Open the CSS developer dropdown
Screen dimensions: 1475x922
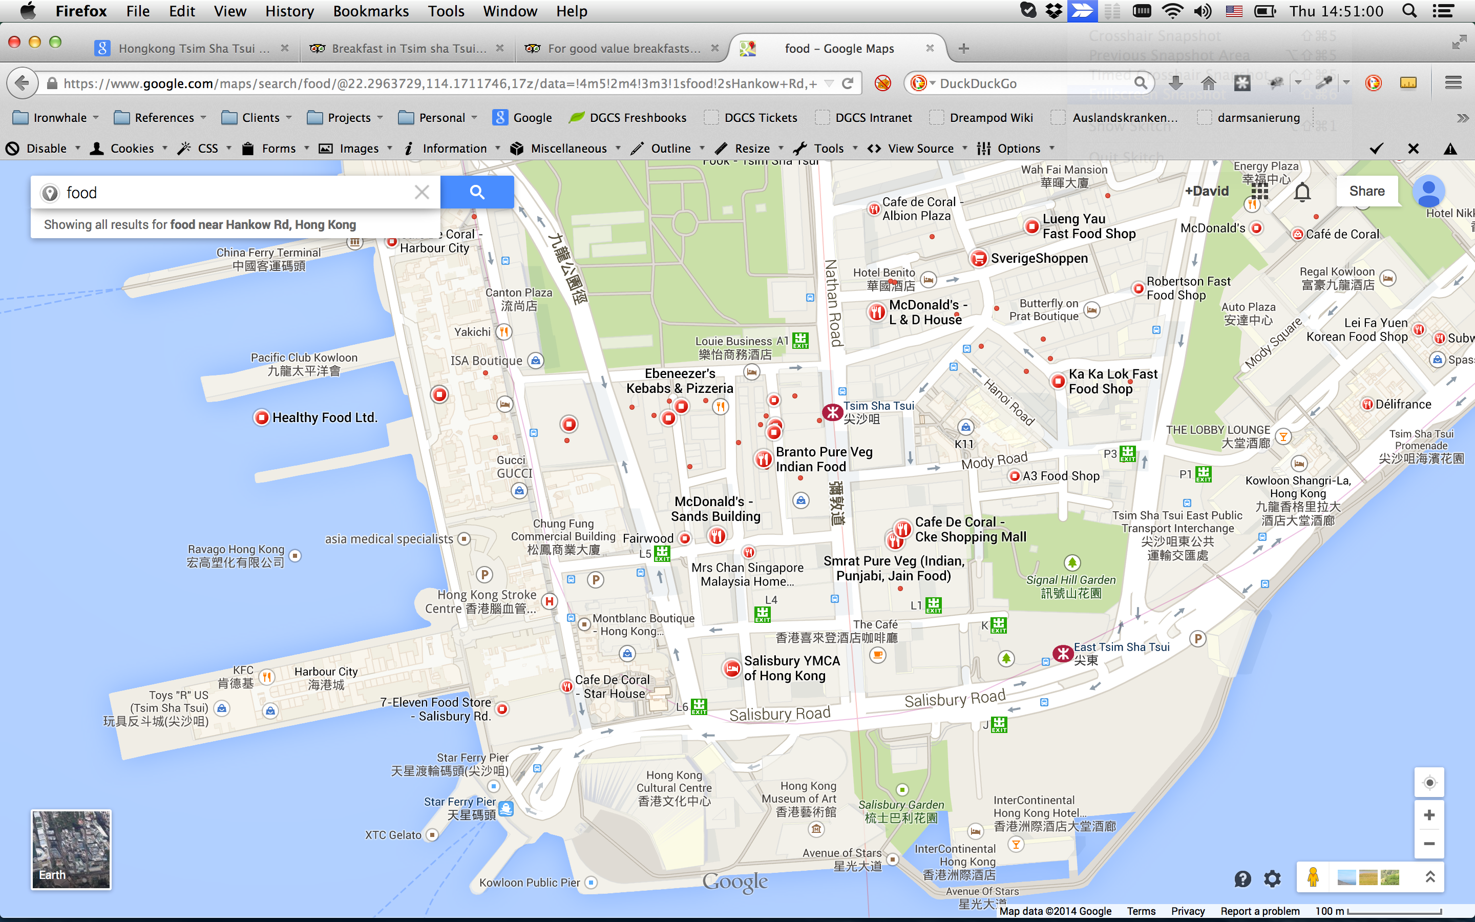[204, 148]
